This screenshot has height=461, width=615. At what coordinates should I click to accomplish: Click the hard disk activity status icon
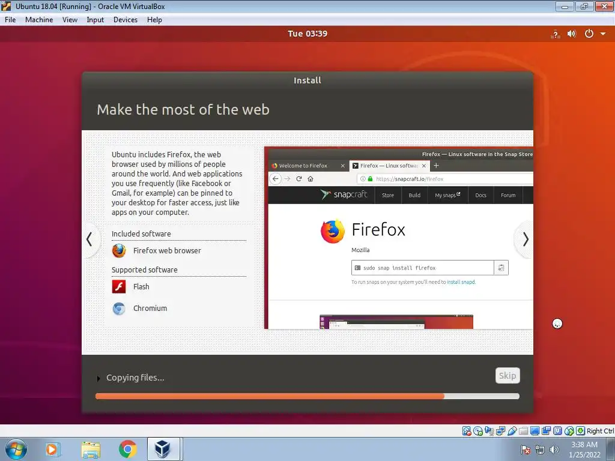pos(467,431)
